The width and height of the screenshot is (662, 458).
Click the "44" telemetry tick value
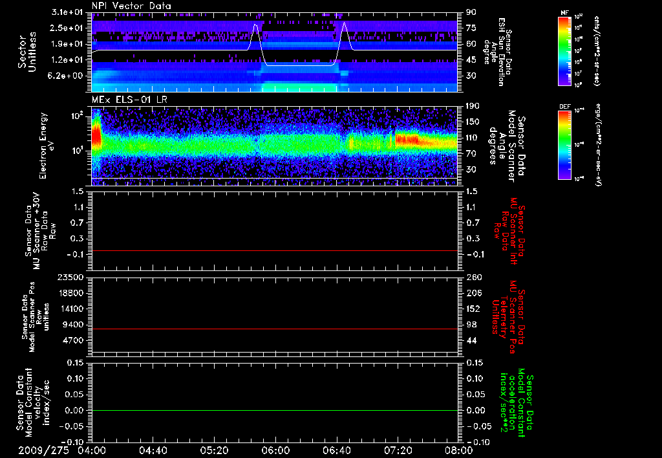[471, 340]
